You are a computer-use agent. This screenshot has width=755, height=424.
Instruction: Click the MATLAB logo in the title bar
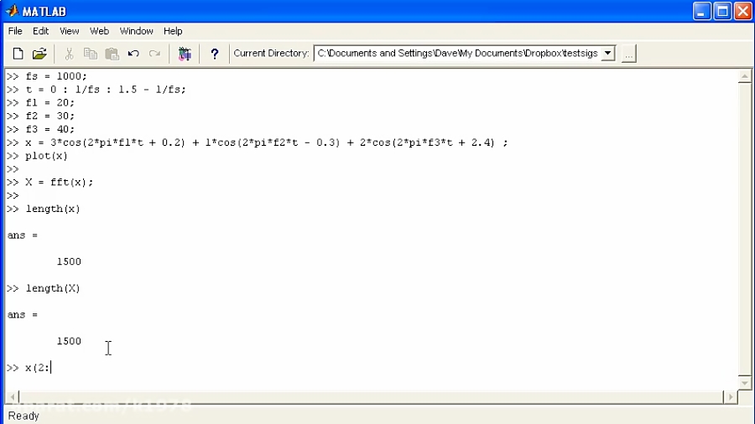13,11
